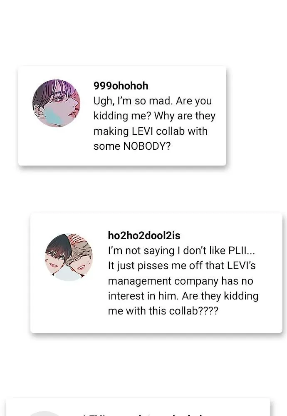Open the 999ohohoh username link

(x=121, y=86)
